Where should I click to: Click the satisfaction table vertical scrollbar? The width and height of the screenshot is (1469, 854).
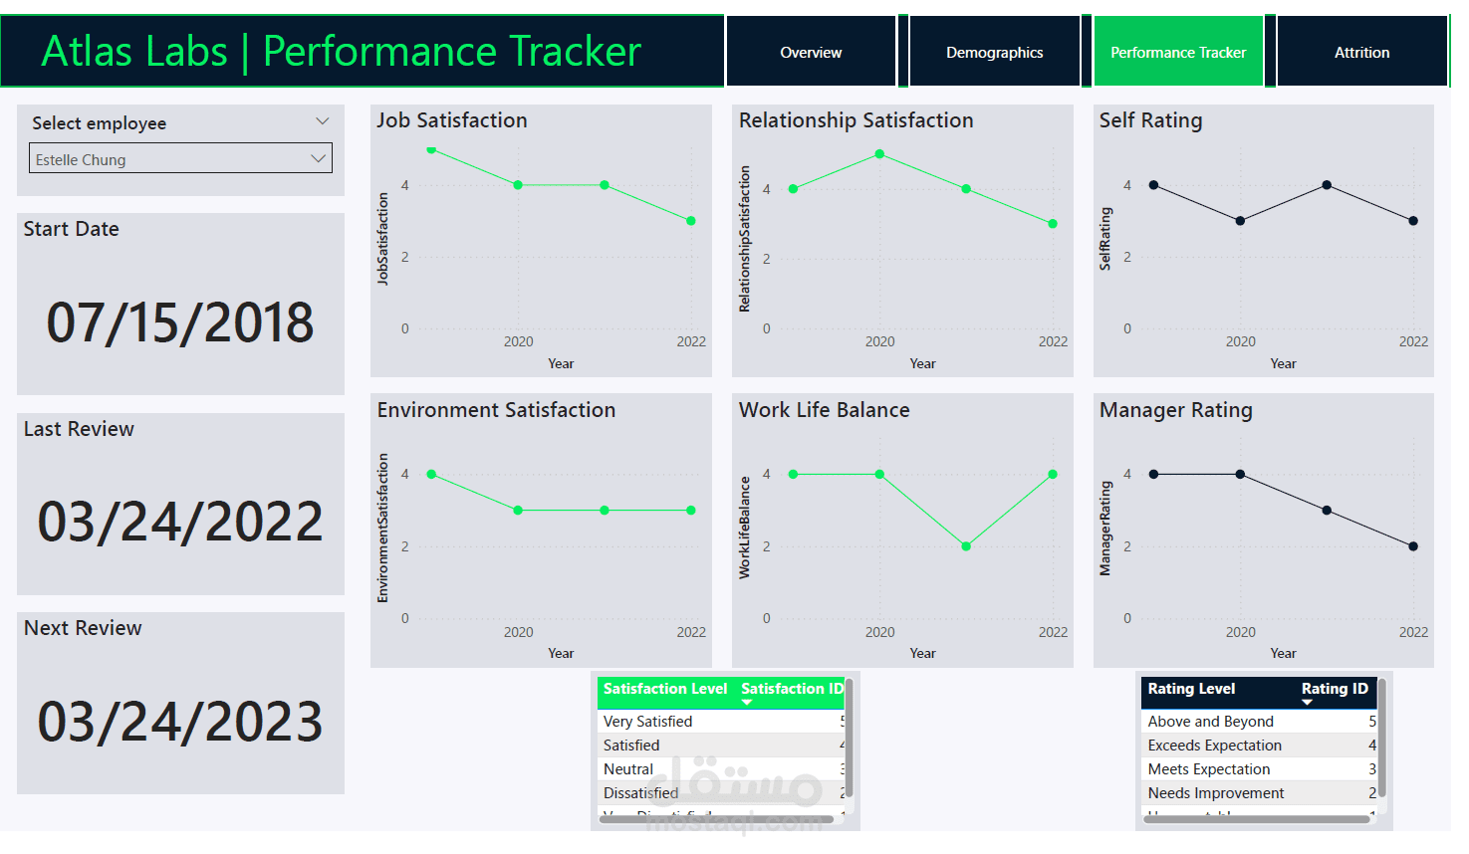click(x=849, y=738)
